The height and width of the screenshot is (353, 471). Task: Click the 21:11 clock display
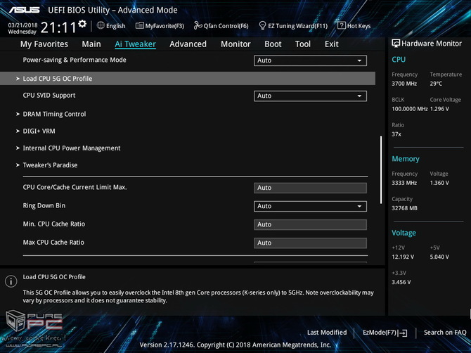[x=58, y=27]
